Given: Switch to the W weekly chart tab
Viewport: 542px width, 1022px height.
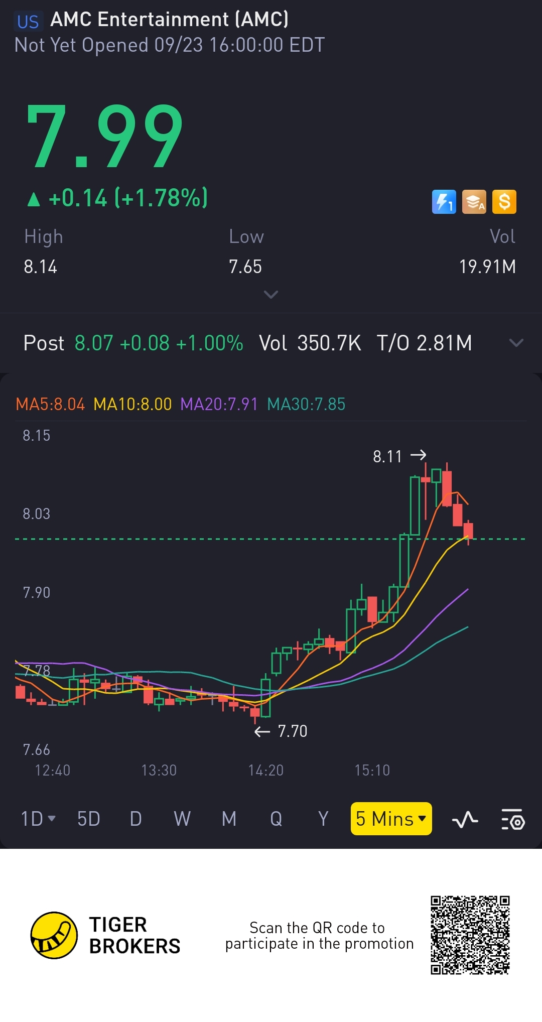Looking at the screenshot, I should click(182, 819).
